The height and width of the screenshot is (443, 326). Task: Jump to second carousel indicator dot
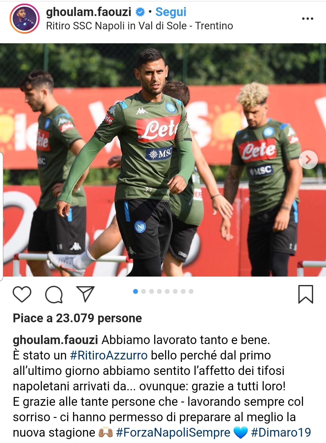[143, 291]
